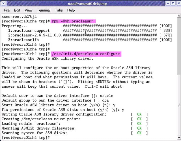Viewport: 181px width, 141px height.
Task: Click OK status for 'Loading module "oracleasm"'
Action: tap(139, 124)
